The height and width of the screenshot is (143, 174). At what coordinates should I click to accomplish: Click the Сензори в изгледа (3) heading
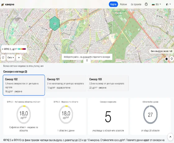pos(15,71)
